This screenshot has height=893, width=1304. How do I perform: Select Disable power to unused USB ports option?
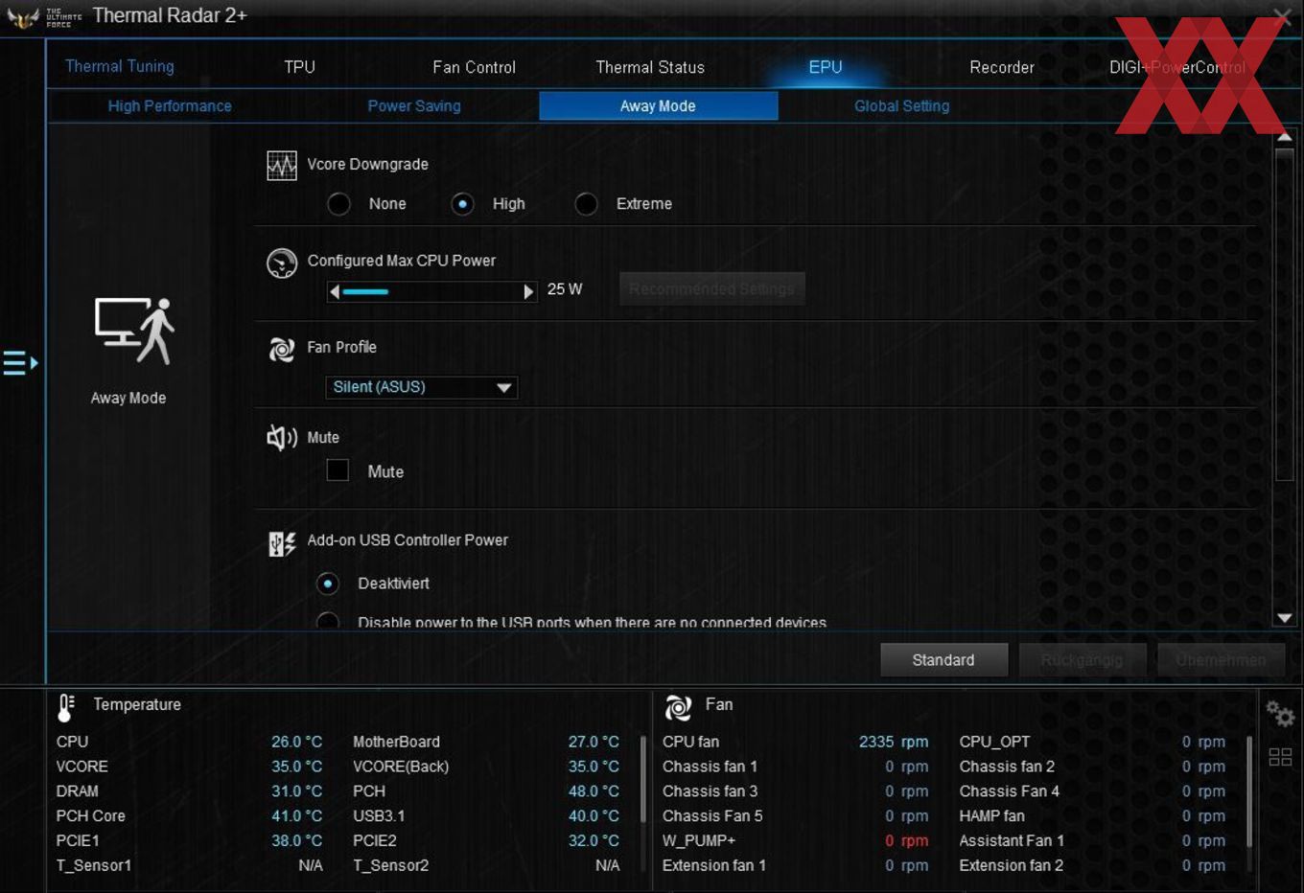[328, 621]
